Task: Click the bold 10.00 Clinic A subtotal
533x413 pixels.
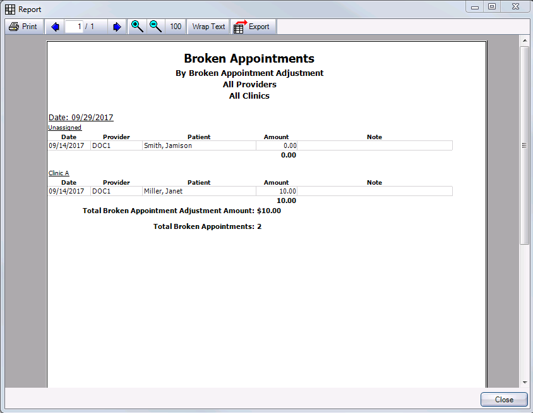Action: pos(286,200)
